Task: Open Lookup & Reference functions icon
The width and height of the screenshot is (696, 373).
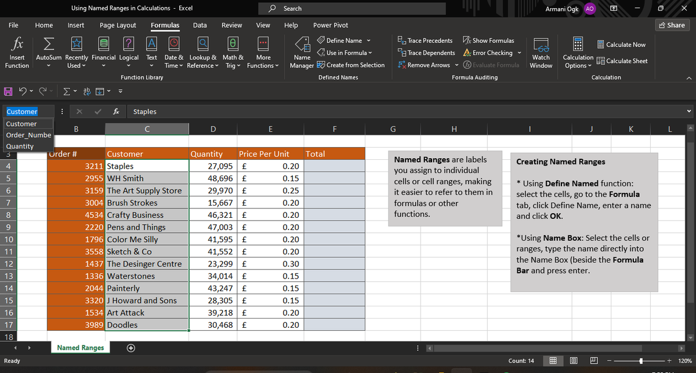Action: point(204,43)
